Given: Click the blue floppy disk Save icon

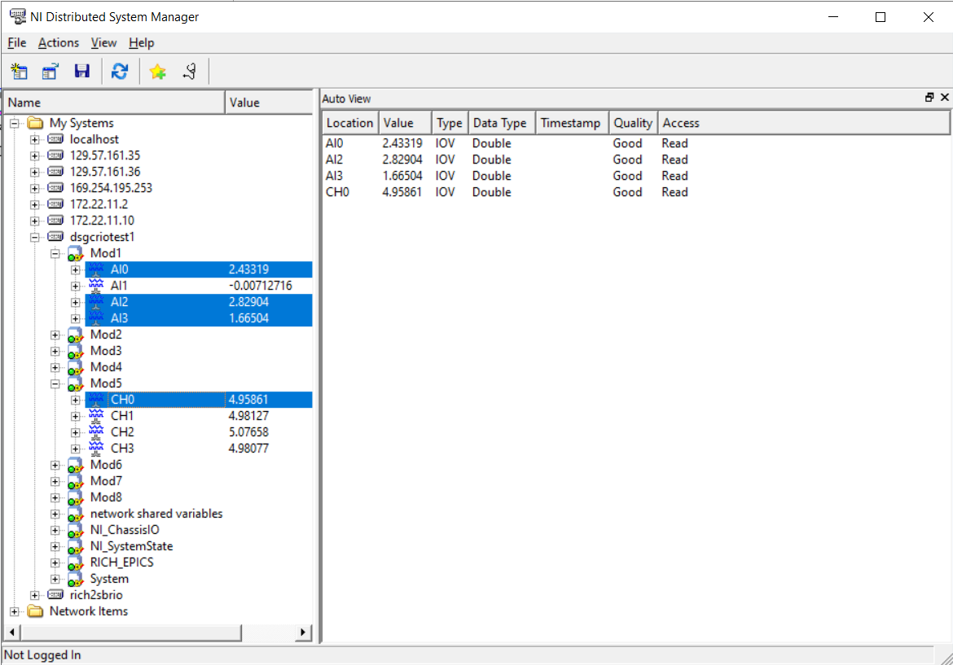Looking at the screenshot, I should pyautogui.click(x=82, y=72).
